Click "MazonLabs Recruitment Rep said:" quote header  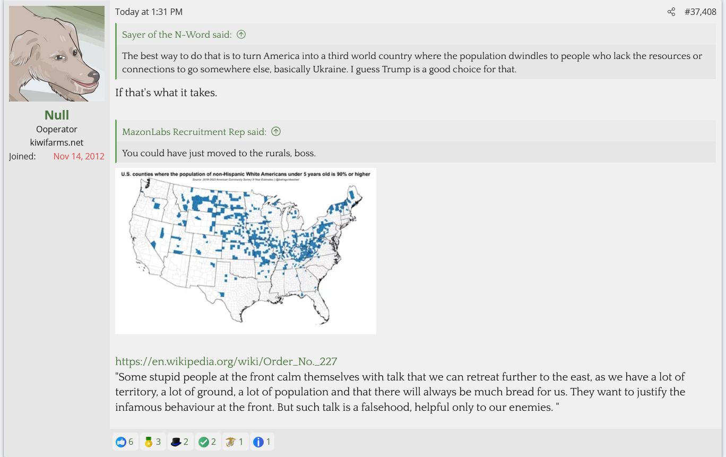point(194,132)
